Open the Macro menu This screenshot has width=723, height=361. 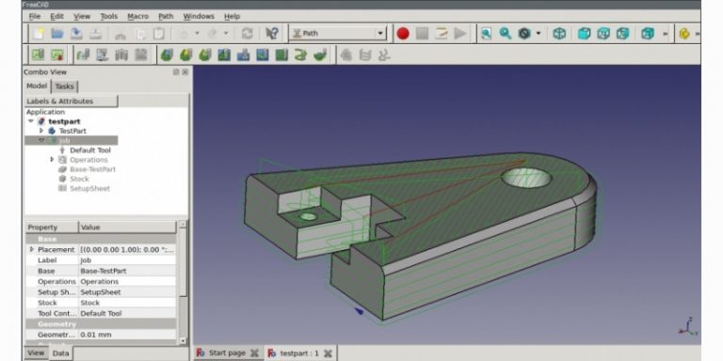(x=137, y=16)
